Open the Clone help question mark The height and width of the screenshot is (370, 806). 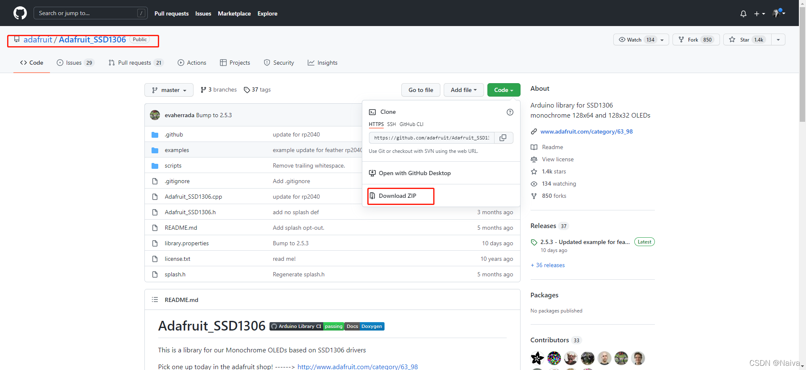coord(510,112)
